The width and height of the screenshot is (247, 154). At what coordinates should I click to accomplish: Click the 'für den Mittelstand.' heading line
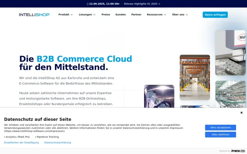pyautogui.click(x=64, y=67)
